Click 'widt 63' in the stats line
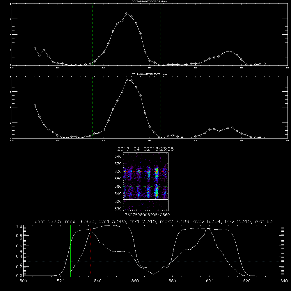291x291 pixels. point(264,221)
